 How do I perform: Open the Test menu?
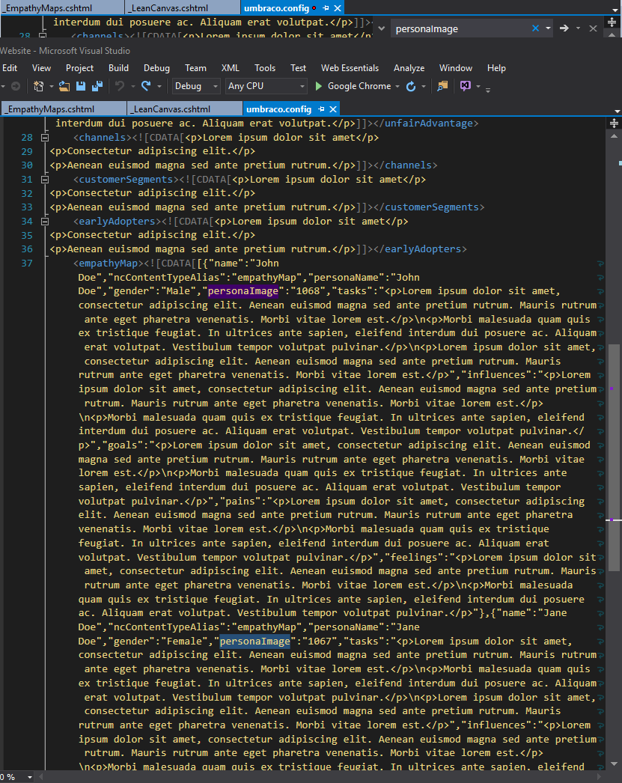click(x=298, y=68)
